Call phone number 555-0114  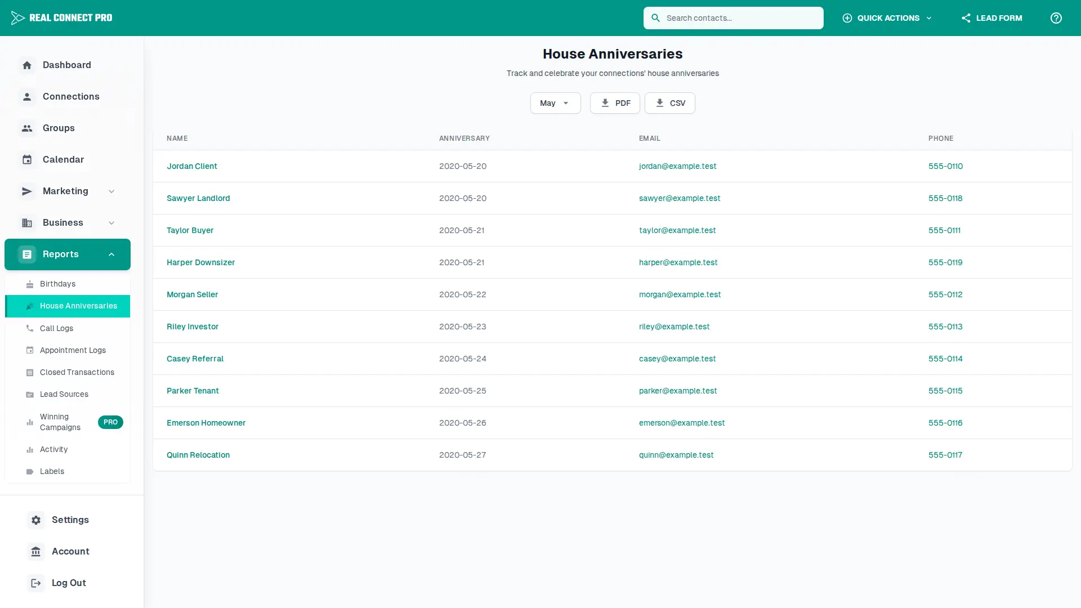946,359
